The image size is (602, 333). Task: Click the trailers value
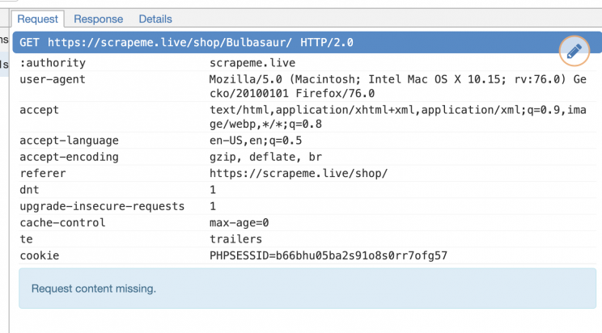pyautogui.click(x=235, y=239)
